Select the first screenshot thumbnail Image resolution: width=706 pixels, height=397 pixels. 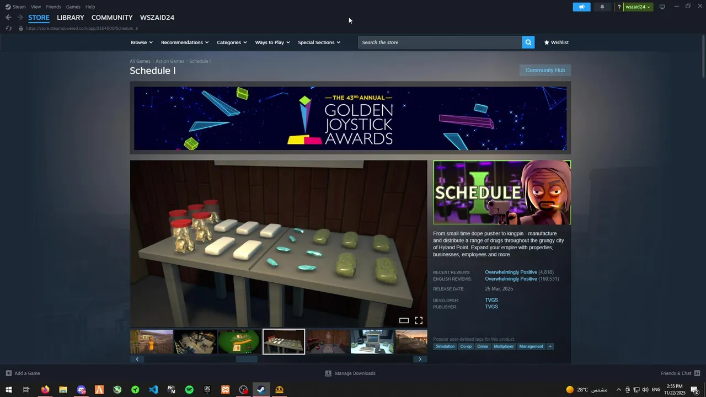coord(152,342)
